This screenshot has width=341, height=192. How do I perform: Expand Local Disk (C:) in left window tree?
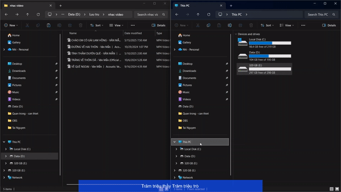pos(6,149)
